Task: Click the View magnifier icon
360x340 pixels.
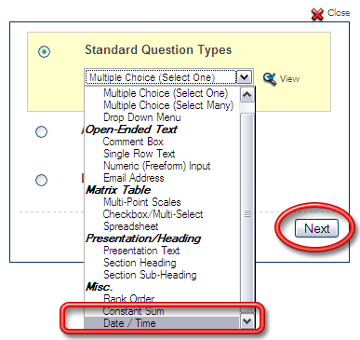Action: (x=270, y=79)
